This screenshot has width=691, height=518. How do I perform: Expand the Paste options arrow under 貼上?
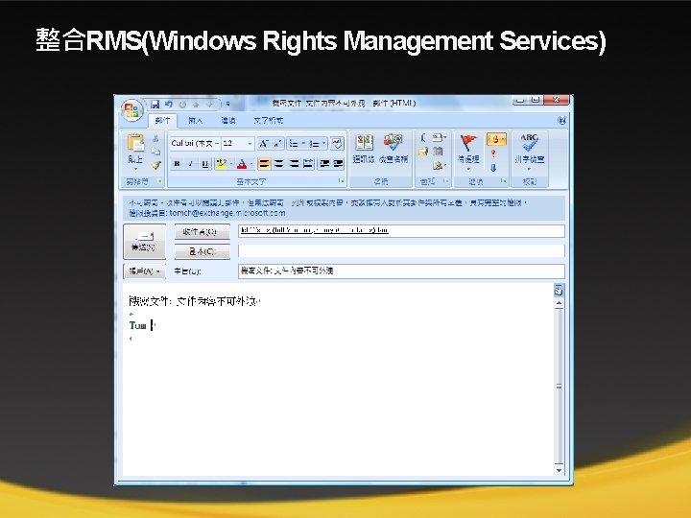tap(135, 169)
